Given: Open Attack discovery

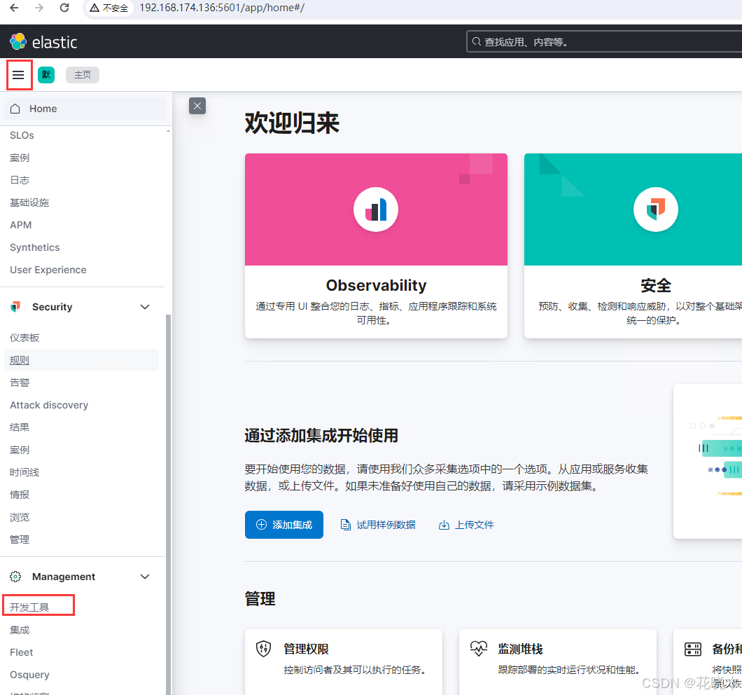Looking at the screenshot, I should tap(49, 405).
